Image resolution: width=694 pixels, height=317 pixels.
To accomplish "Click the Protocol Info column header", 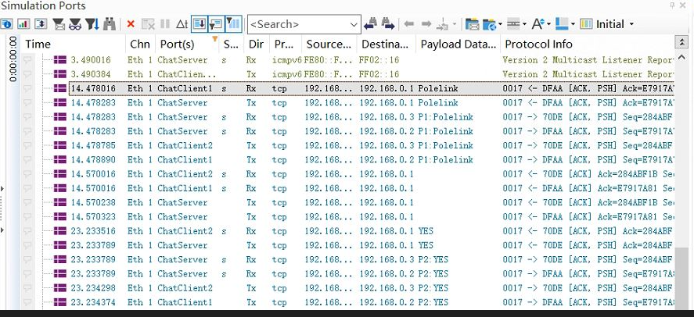I will pos(538,45).
